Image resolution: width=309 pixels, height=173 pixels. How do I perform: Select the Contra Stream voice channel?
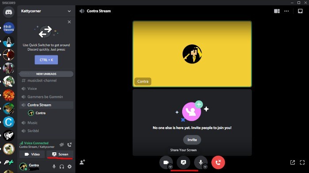coord(46,105)
